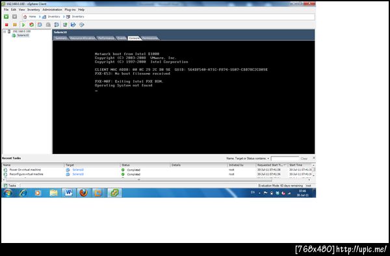This screenshot has height=256, width=390.
Task: Sort by Target column header
Action: click(x=92, y=165)
